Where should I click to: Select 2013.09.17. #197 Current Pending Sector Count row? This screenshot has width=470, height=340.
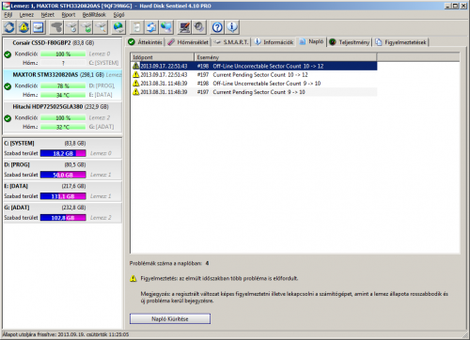pos(254,74)
